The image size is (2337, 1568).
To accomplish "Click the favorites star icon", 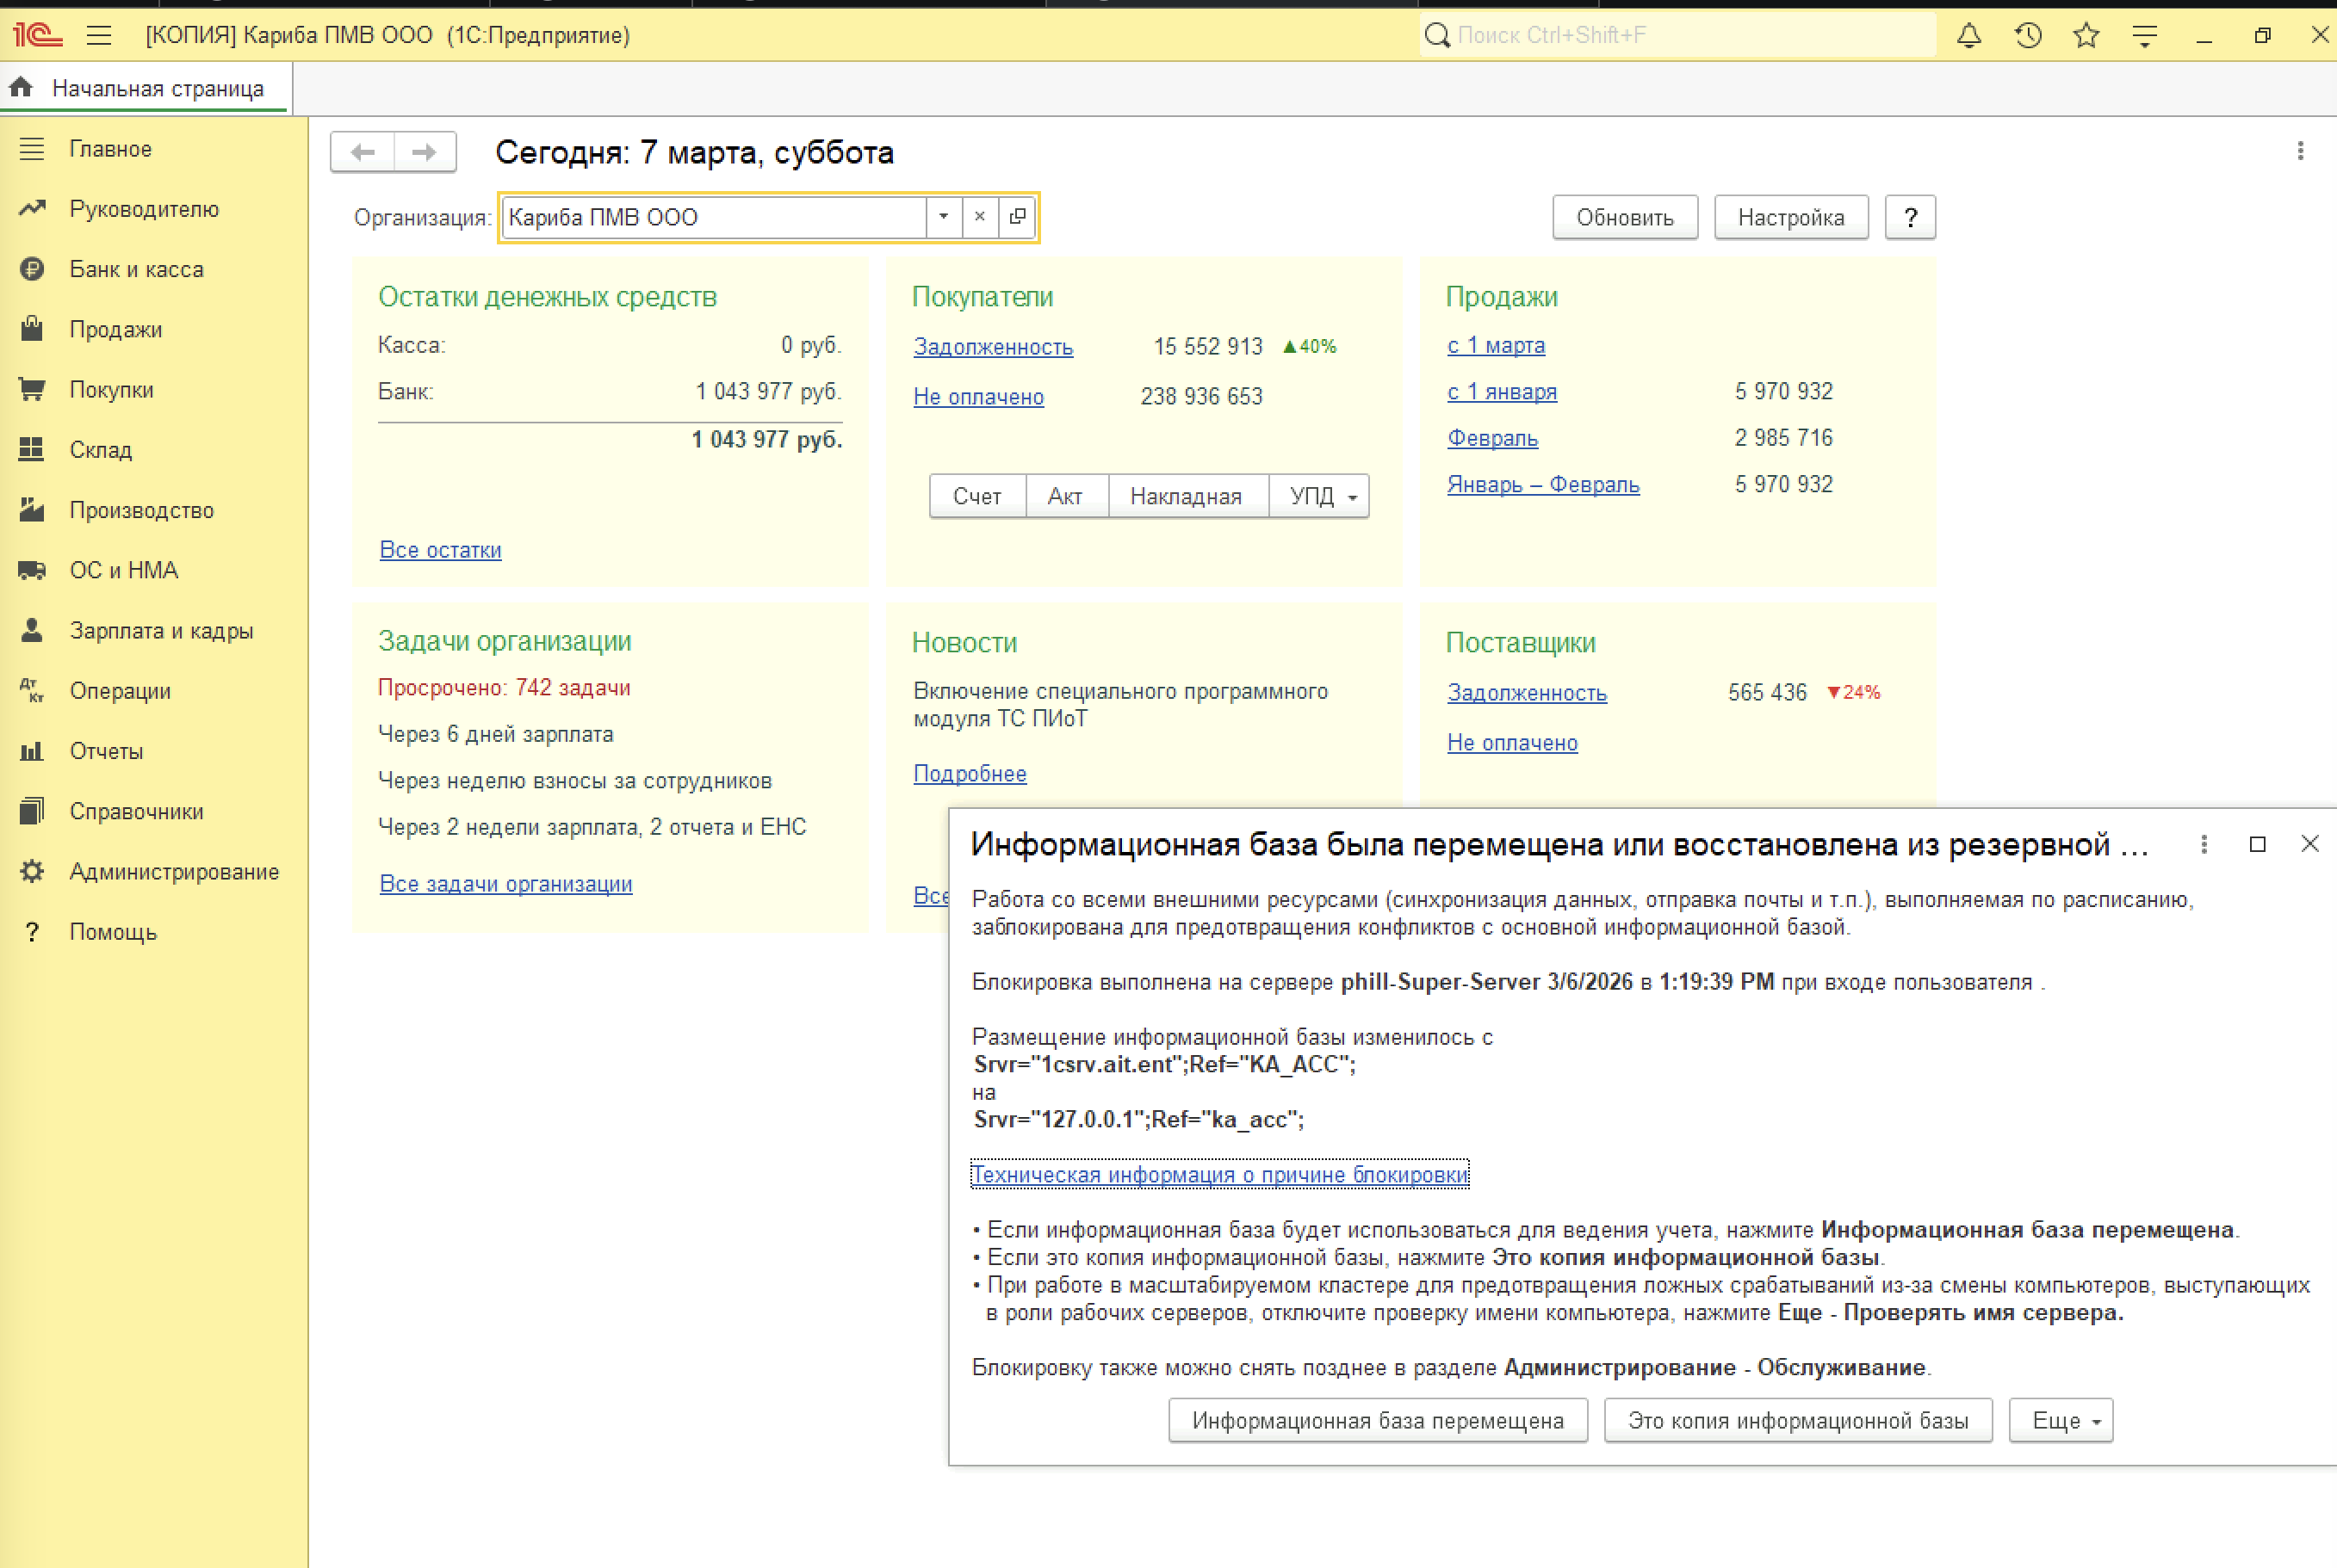I will coord(2086,36).
